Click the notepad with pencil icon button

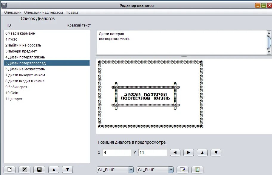[x=183, y=169]
